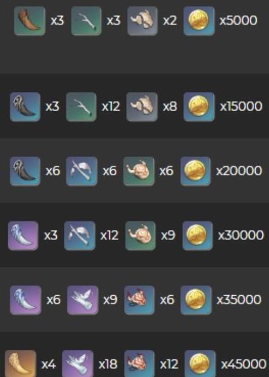Screen dimensions: 269x377
Task: Select the gold coin beside x15000
Action: [199, 107]
